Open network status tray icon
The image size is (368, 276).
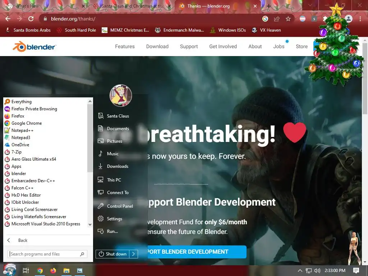click(x=309, y=271)
